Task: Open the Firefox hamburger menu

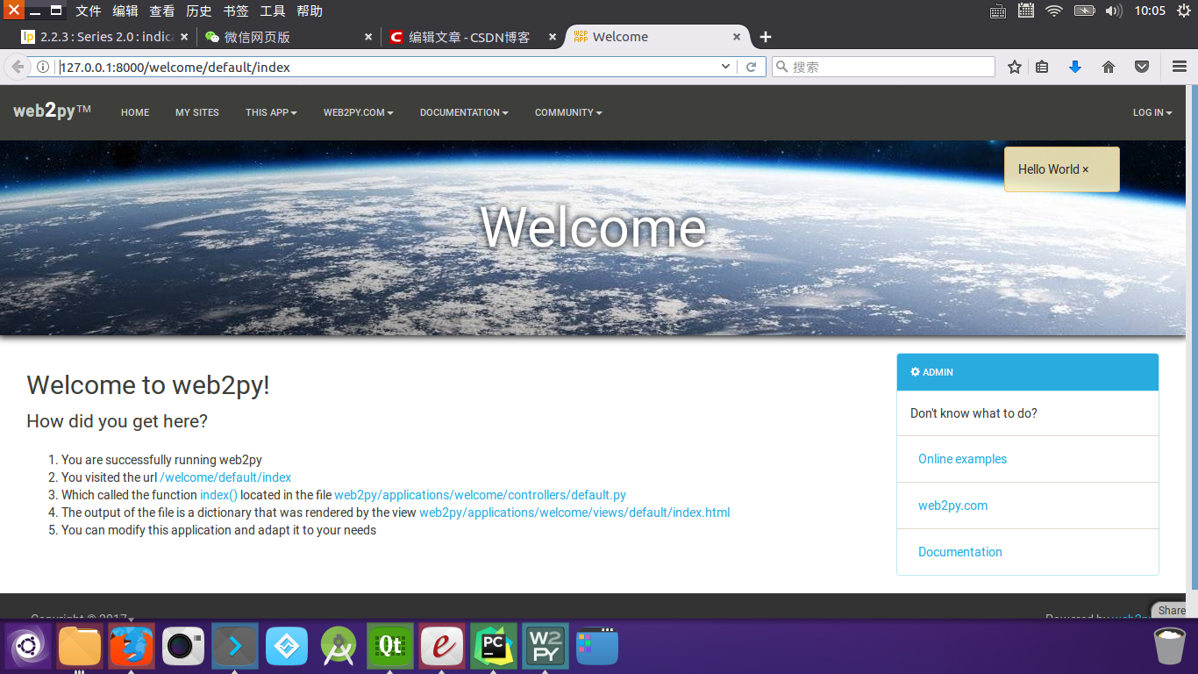Action: 1180,68
